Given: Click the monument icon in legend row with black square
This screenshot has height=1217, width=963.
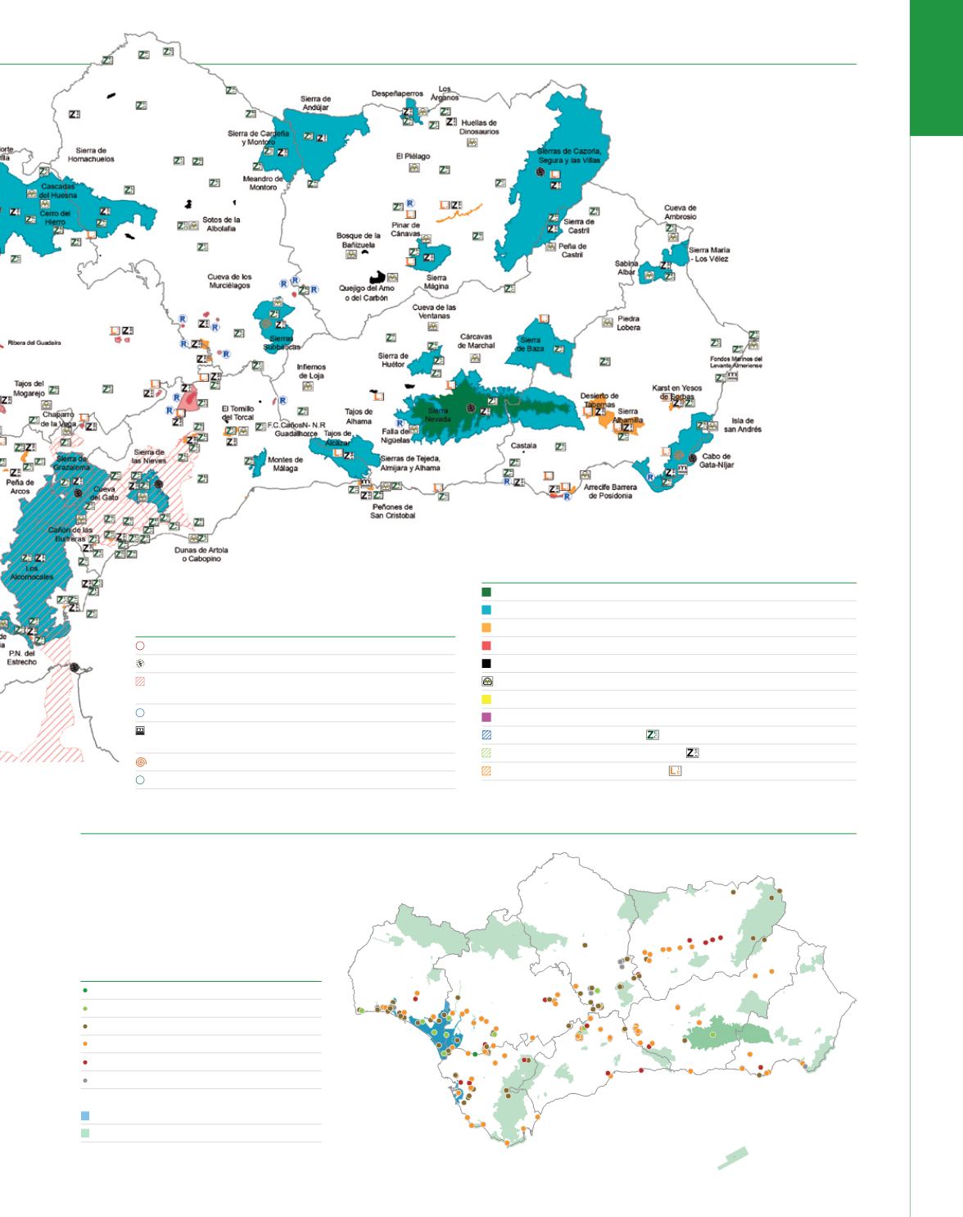Looking at the screenshot, I should coord(486,681).
